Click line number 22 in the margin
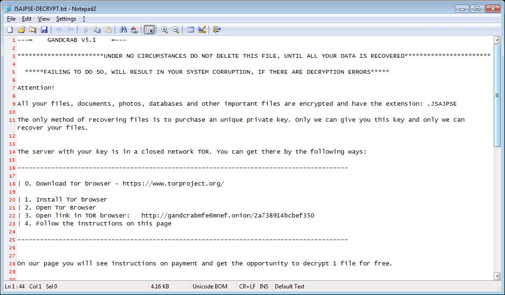The width and height of the screenshot is (505, 295). (x=12, y=216)
